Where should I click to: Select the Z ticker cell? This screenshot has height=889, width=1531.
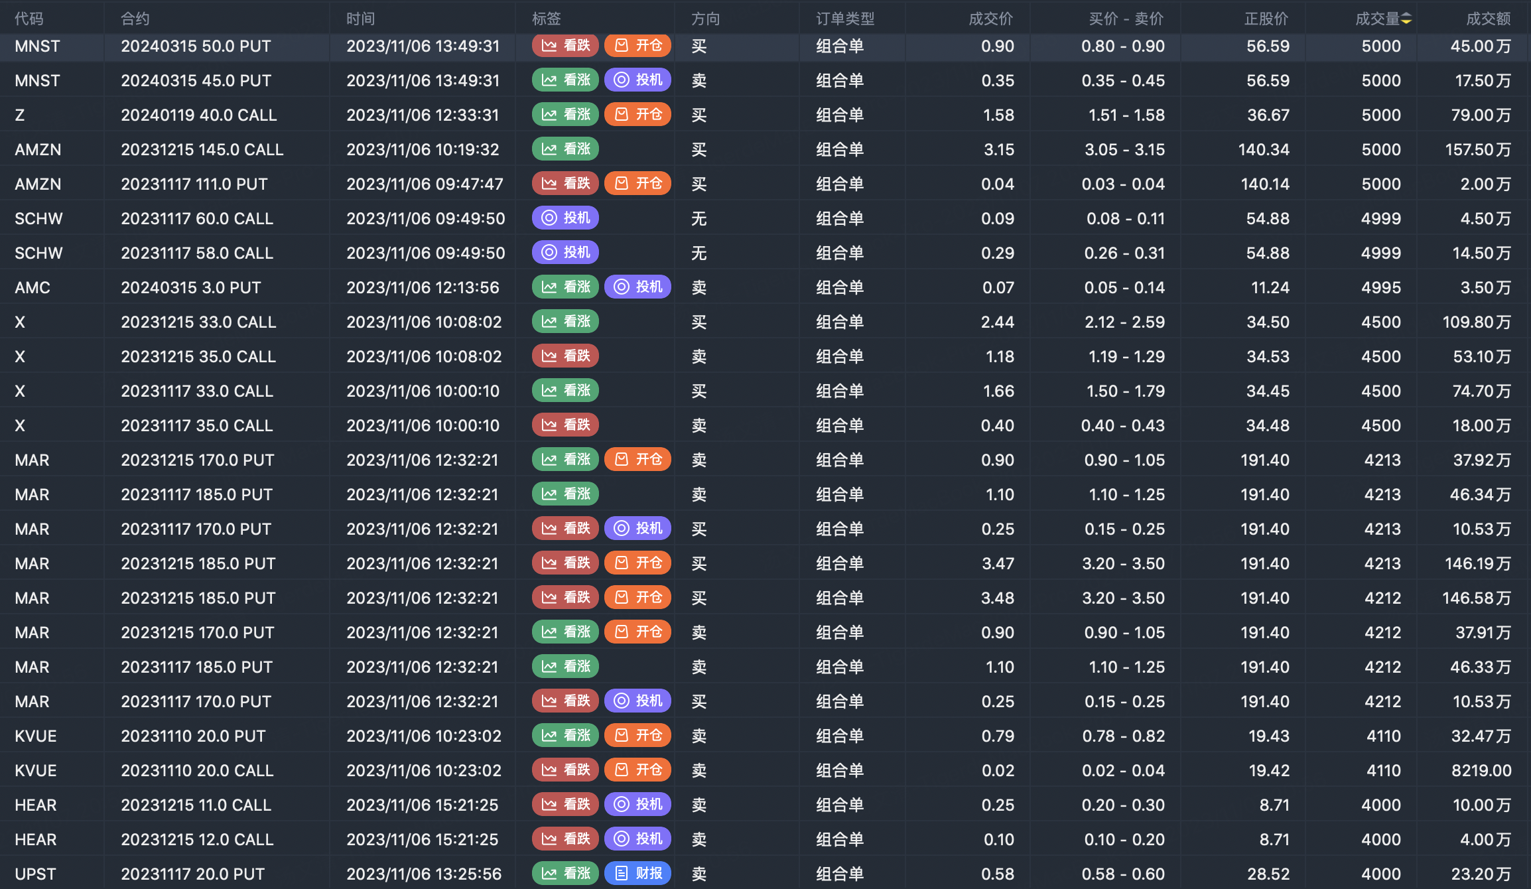(20, 115)
